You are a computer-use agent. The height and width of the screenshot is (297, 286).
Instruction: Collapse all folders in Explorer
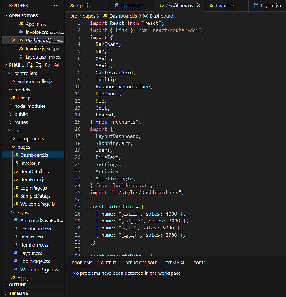[x=56, y=65]
